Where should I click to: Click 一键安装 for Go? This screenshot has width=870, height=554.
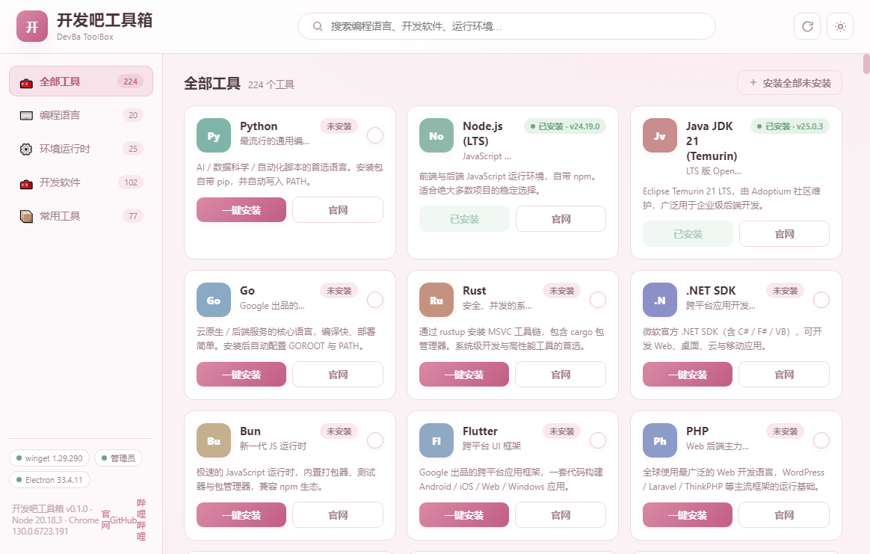[241, 374]
